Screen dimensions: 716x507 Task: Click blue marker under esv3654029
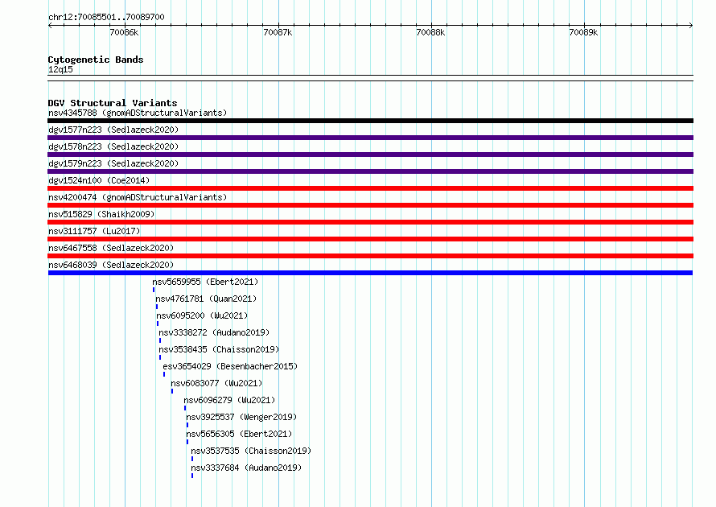click(164, 374)
